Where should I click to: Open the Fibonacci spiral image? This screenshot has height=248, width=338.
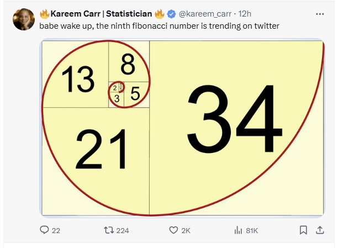(182, 128)
